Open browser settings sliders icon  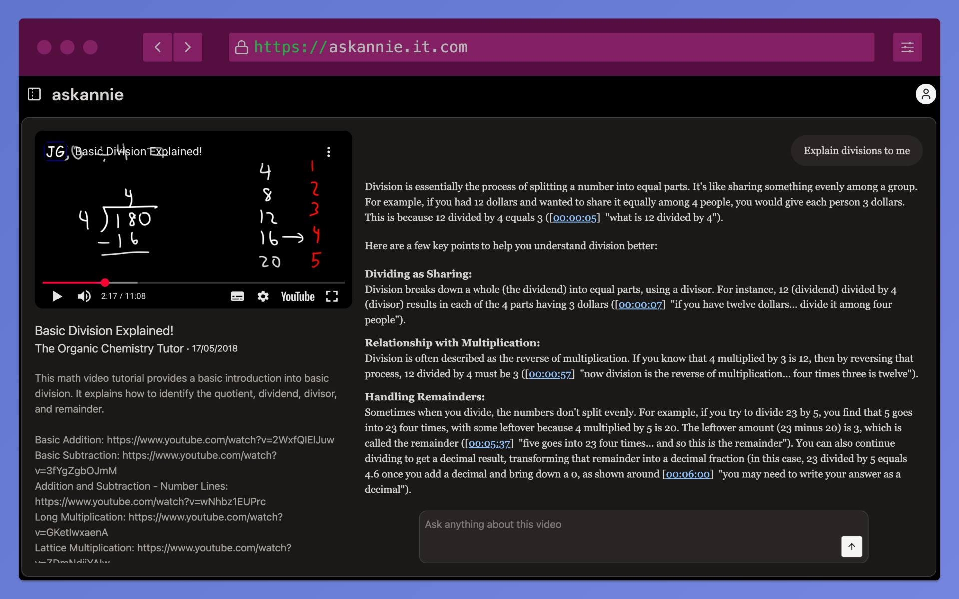click(907, 47)
